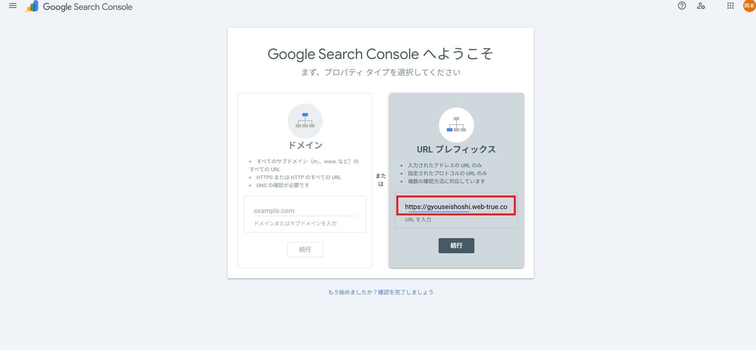Click 複数の確認方法に対応しています bullet text
This screenshot has width=756, height=350.
pos(447,181)
